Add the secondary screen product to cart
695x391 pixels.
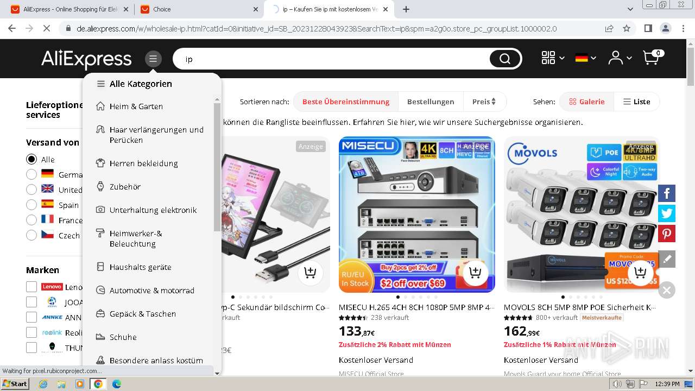pos(310,272)
